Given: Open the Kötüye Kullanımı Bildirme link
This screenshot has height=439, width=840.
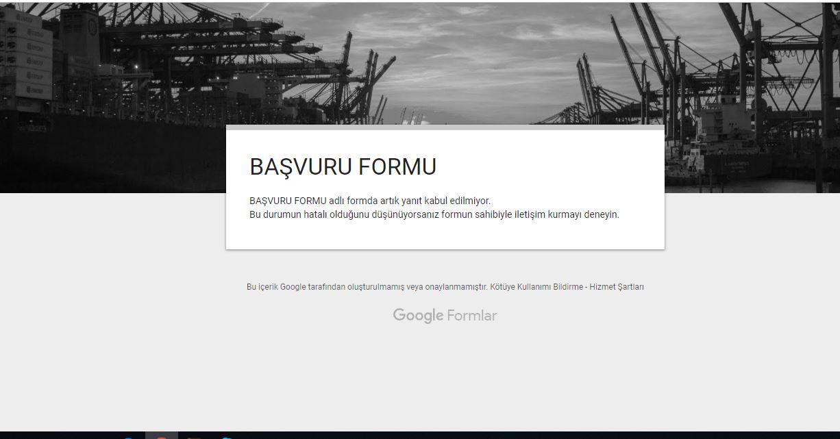Looking at the screenshot, I should click(536, 287).
